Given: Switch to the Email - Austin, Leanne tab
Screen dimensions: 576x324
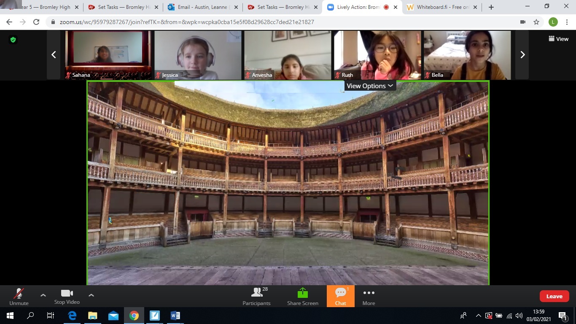Looking at the screenshot, I should (x=200, y=7).
